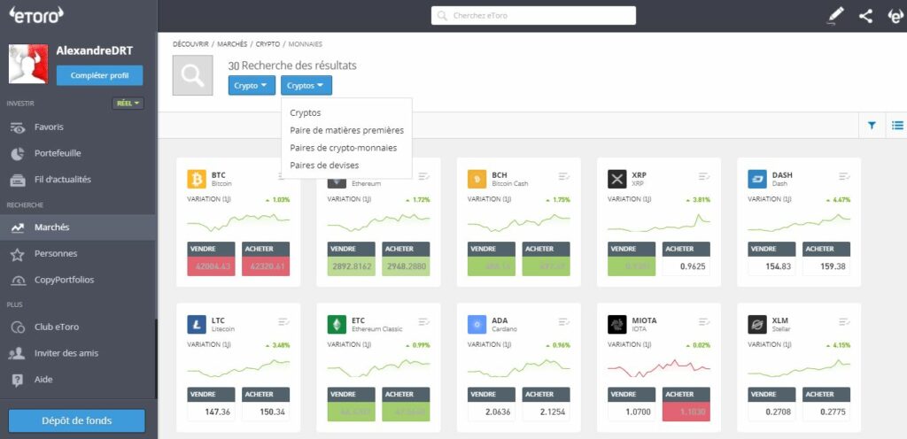Add MIOTA to watchlist icon
The width and height of the screenshot is (907, 439).
coord(704,322)
